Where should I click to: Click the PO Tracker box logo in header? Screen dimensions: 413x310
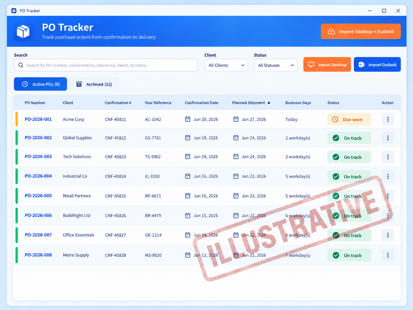point(23,31)
